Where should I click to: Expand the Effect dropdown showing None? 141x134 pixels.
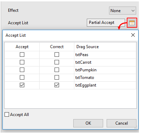[x=123, y=11]
